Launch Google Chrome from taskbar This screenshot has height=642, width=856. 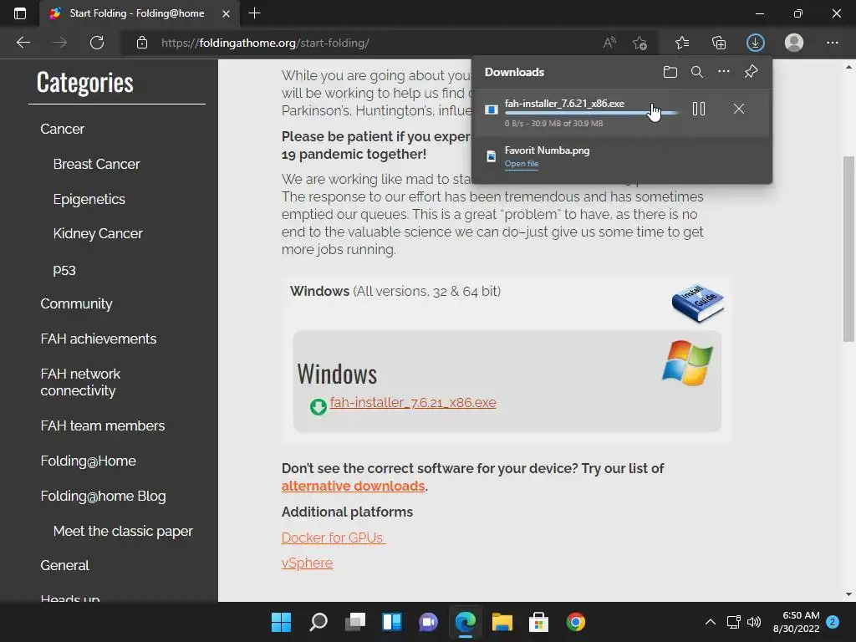[x=575, y=622]
